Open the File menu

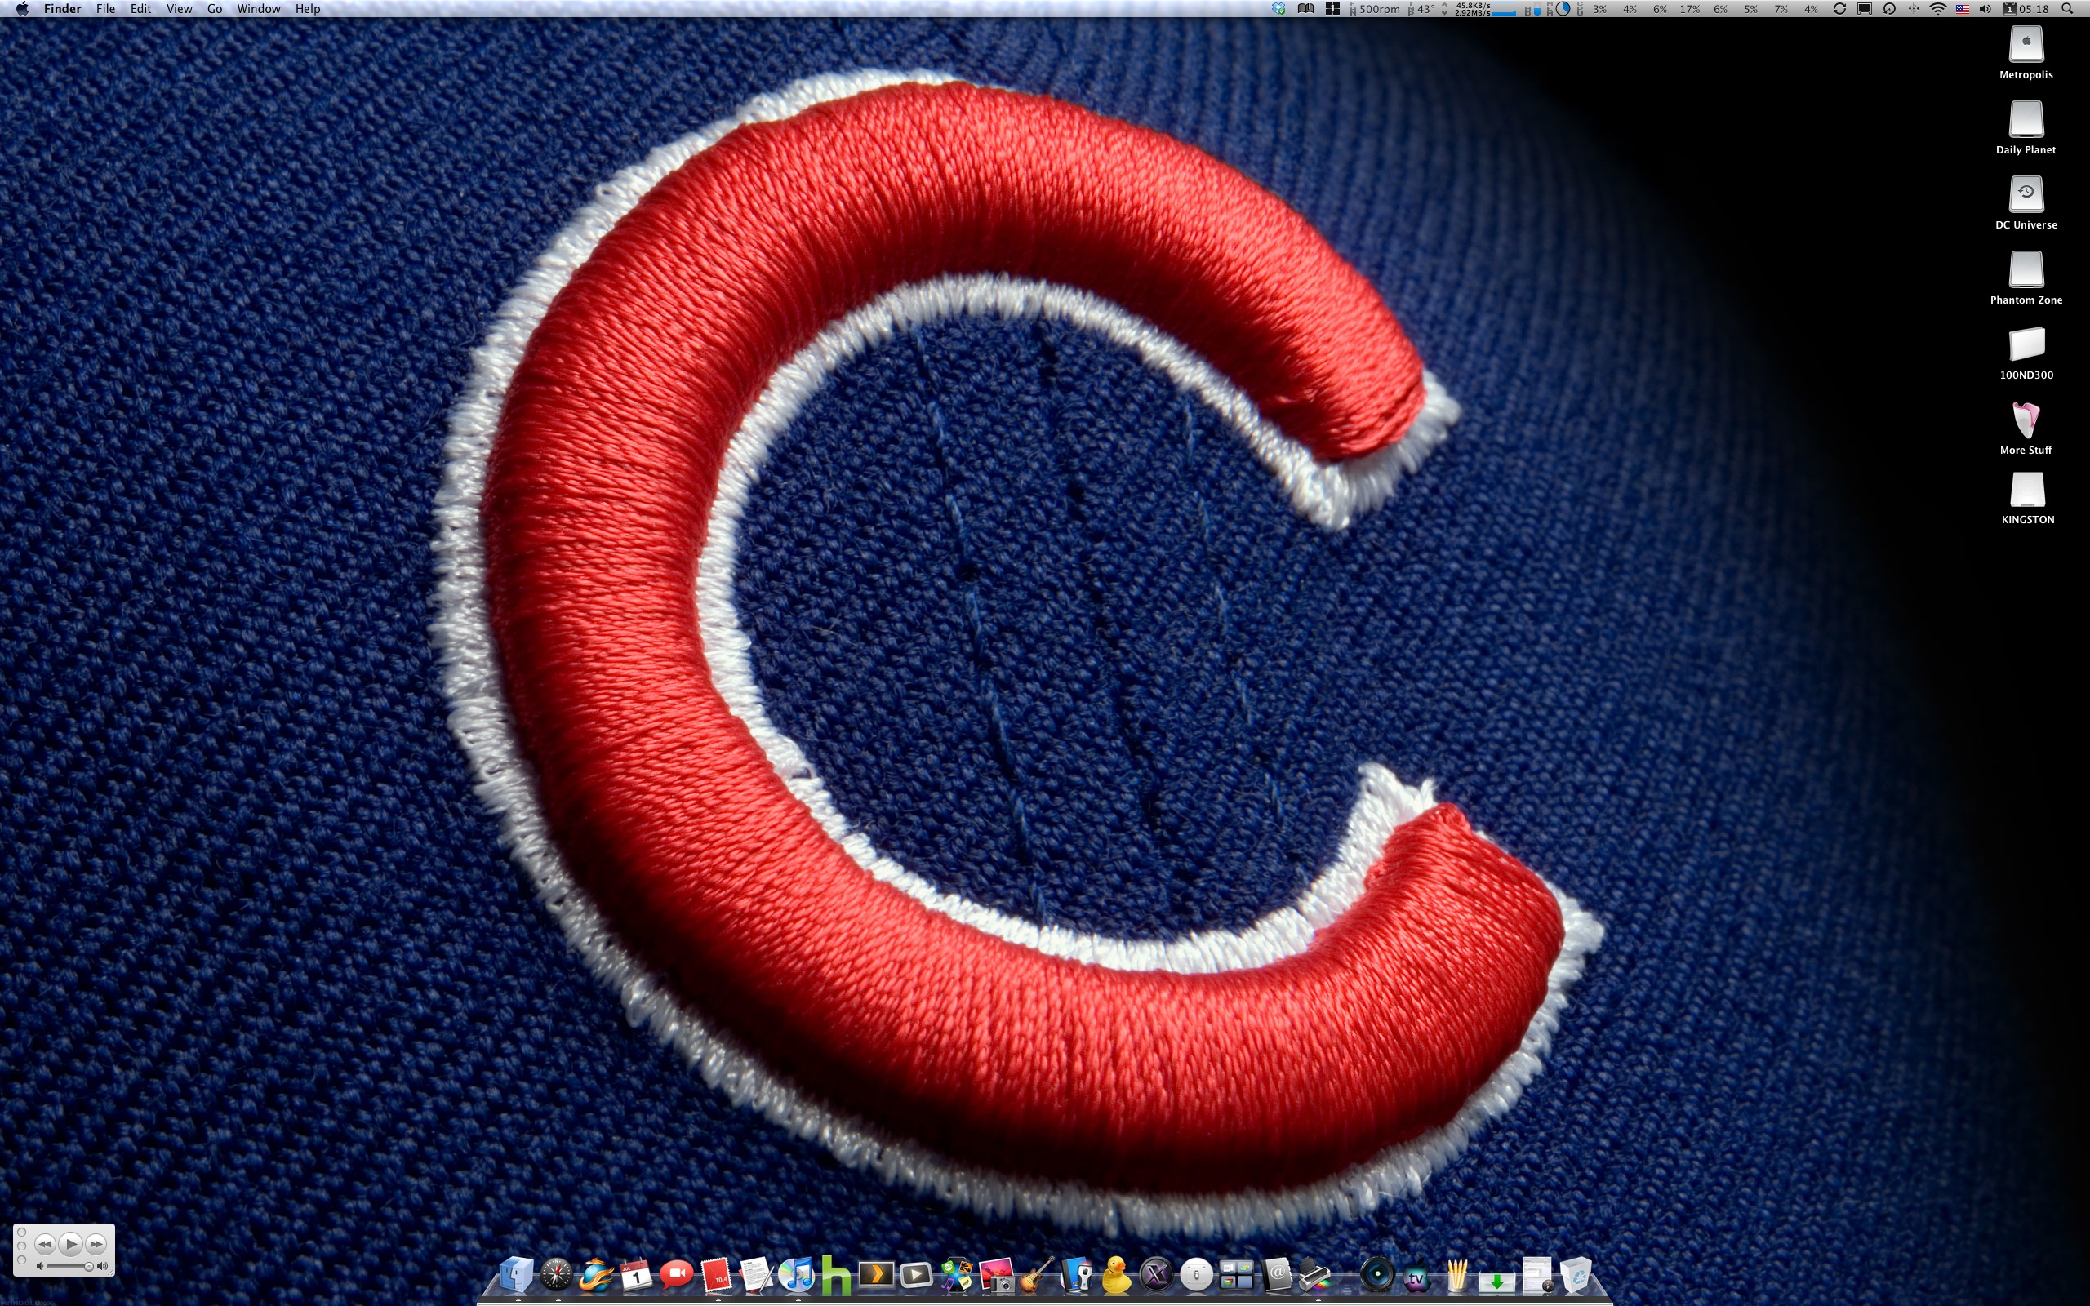pyautogui.click(x=105, y=9)
